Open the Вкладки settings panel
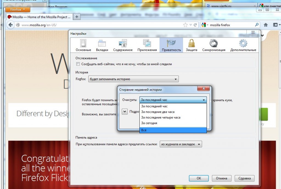281x189 pixels. [x=102, y=45]
